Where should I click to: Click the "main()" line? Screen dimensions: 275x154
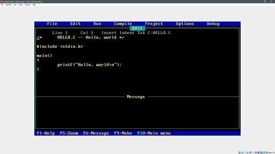[44, 56]
